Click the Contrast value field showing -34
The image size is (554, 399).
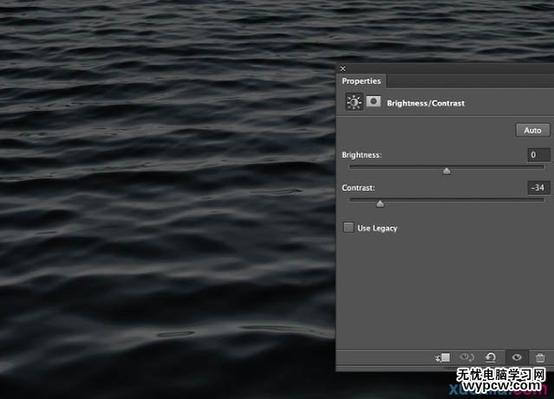click(x=538, y=187)
